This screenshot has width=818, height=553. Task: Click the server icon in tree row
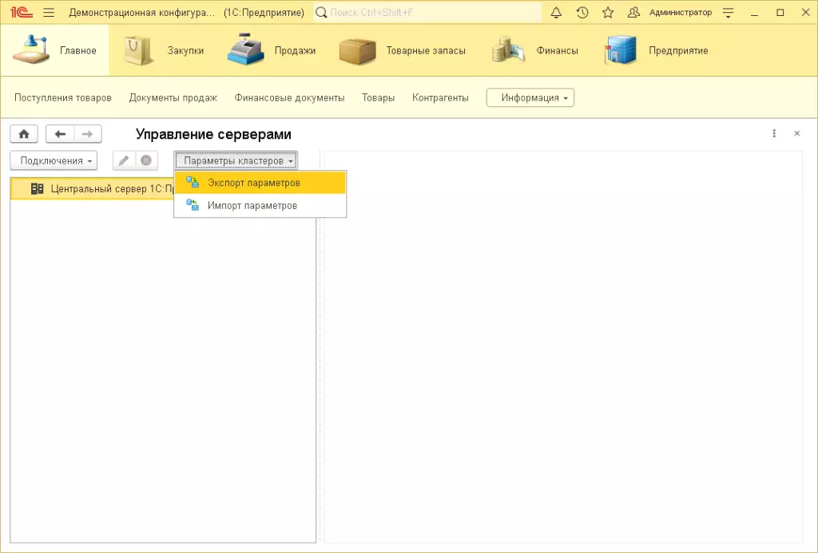pos(37,188)
